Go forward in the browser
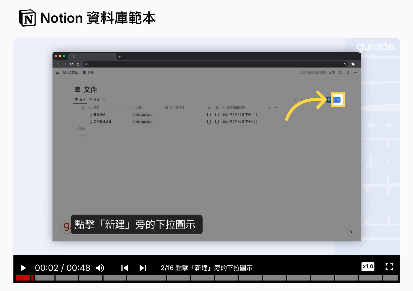 tap(65, 64)
